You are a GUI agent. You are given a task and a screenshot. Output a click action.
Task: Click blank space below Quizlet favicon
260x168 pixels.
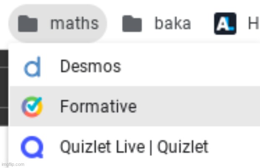[32, 162]
